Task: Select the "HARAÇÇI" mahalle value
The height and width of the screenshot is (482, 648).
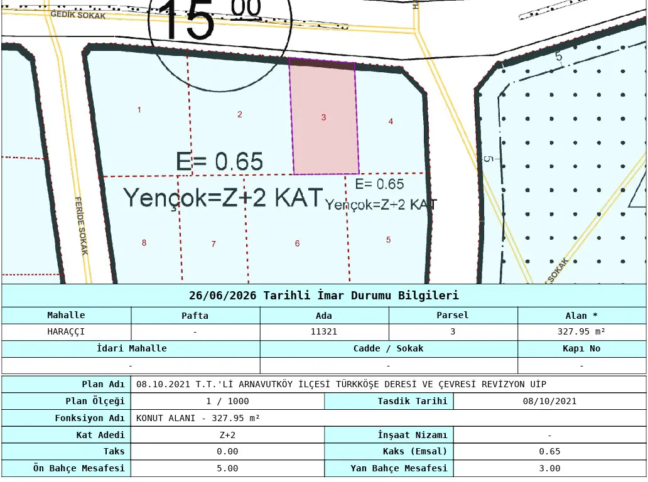Action: (x=66, y=331)
